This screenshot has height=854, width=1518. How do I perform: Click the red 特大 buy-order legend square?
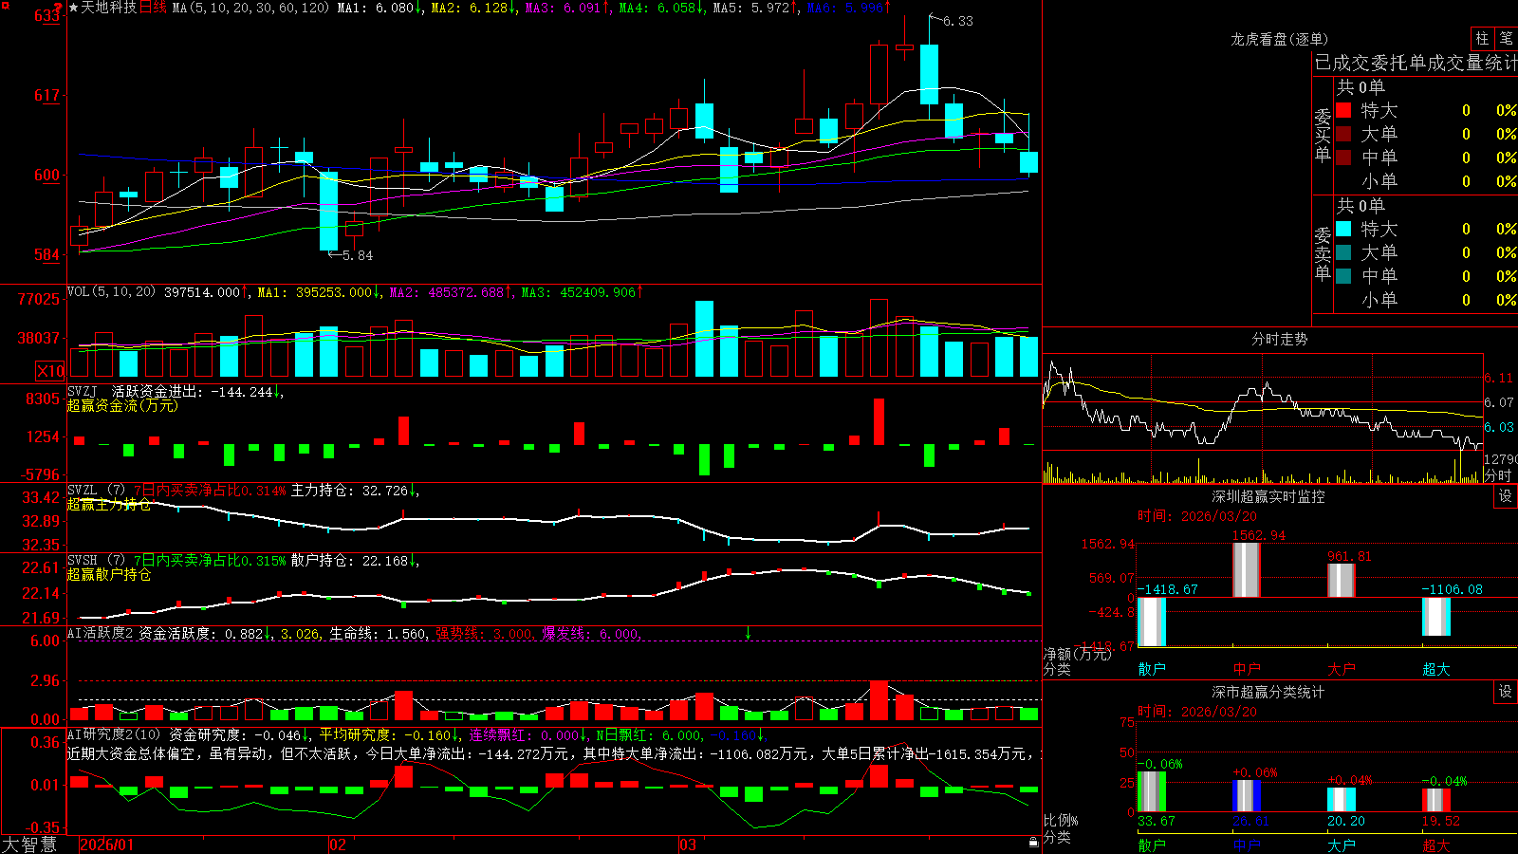click(x=1343, y=110)
